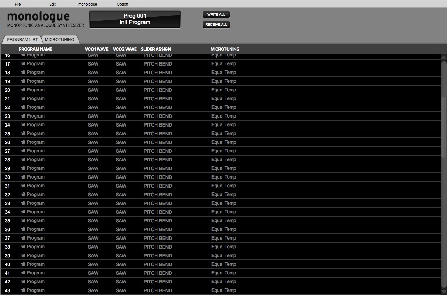Click Equal Temp in row 31
Screen dimensions: 447x295
[224, 186]
